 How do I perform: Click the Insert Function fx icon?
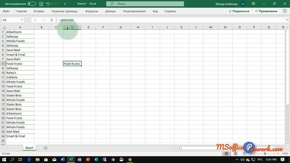52,20
